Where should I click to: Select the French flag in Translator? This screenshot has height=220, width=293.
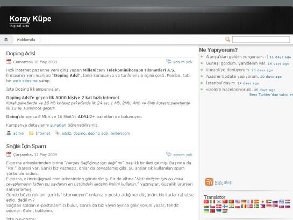[x=250, y=202]
